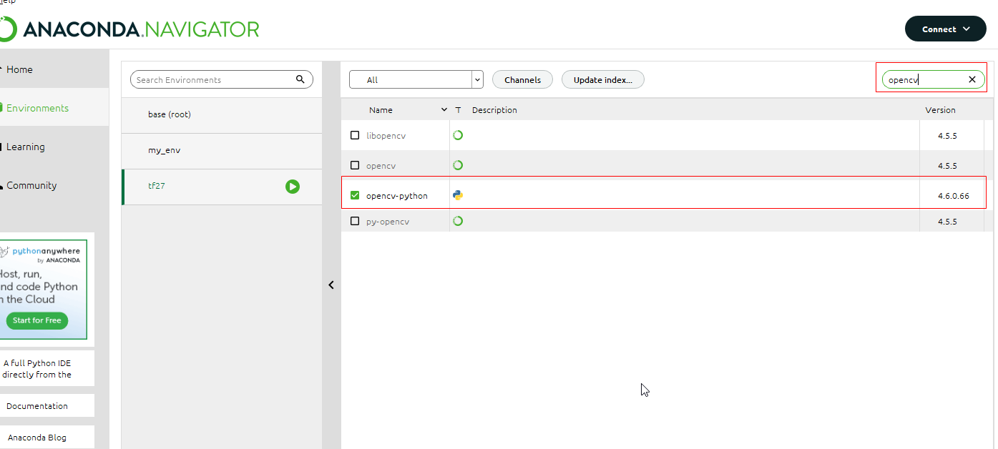This screenshot has height=449, width=998.
Task: Click the search magnifier in Search Environments
Action: tap(300, 79)
